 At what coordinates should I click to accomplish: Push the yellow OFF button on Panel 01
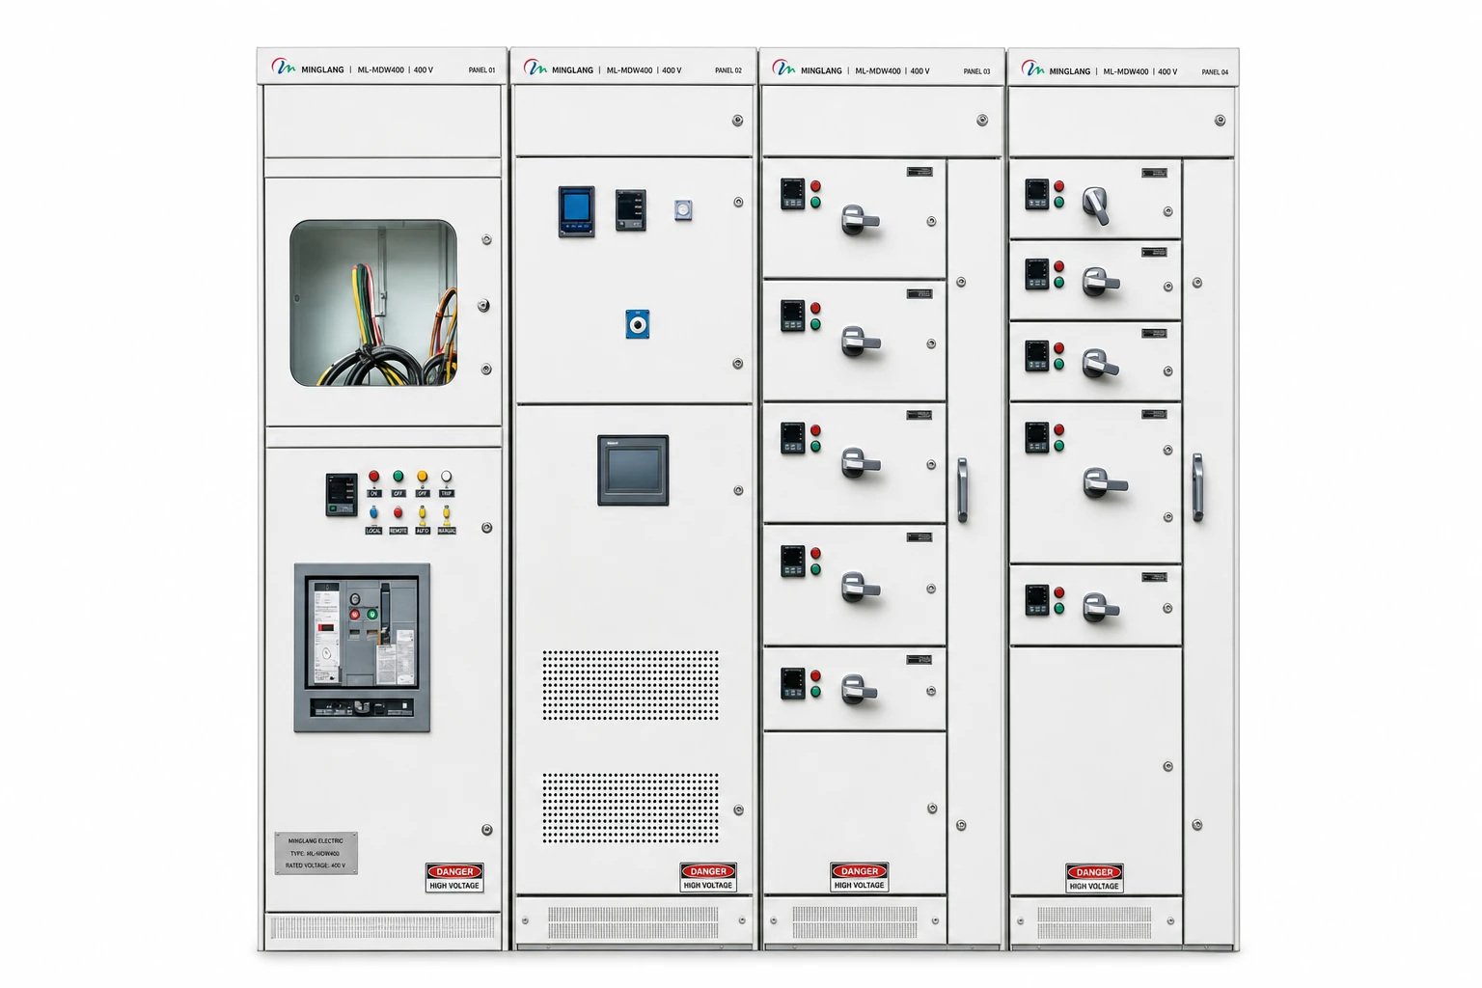(422, 477)
